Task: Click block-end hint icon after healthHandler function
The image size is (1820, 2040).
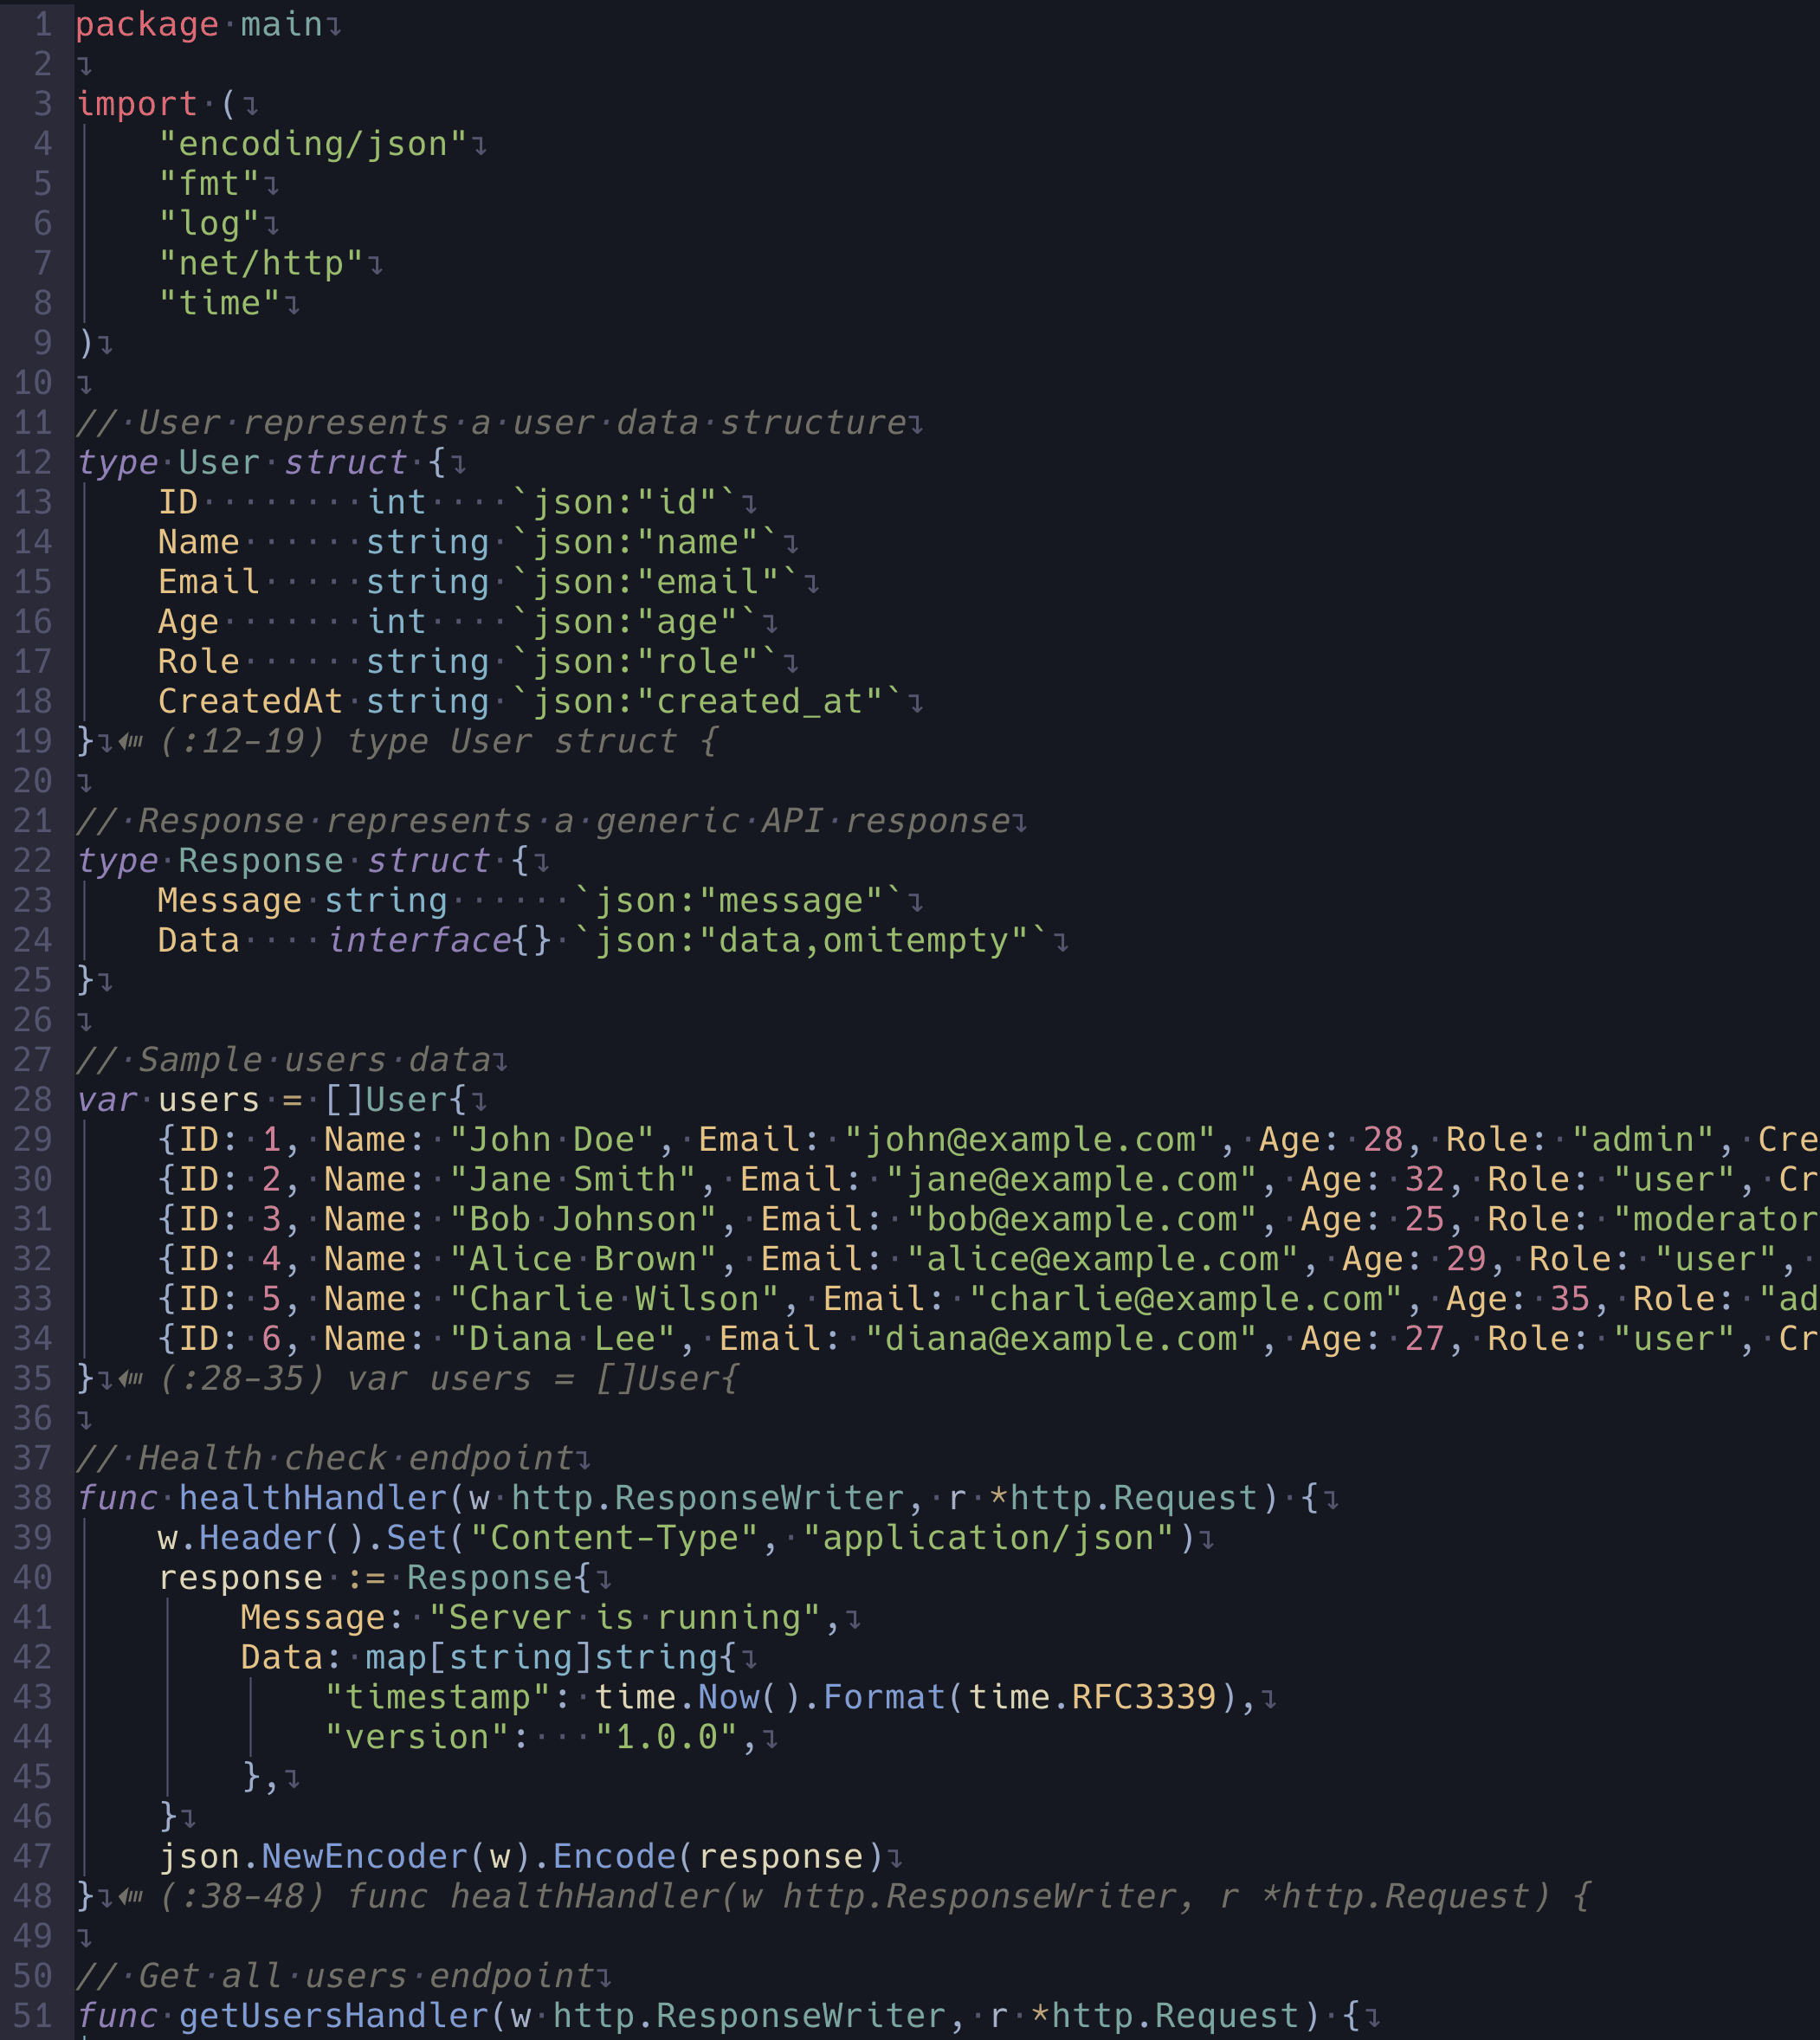Action: [x=131, y=1896]
